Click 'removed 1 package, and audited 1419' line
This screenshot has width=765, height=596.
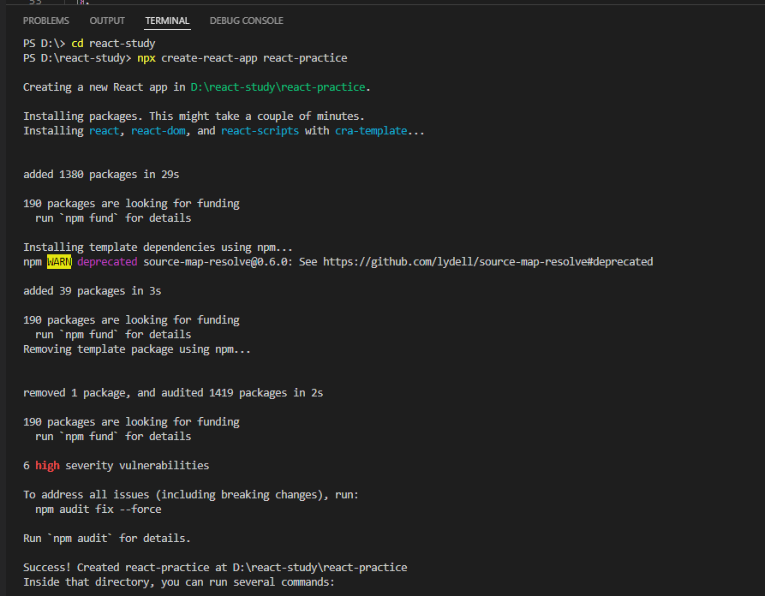(x=173, y=393)
